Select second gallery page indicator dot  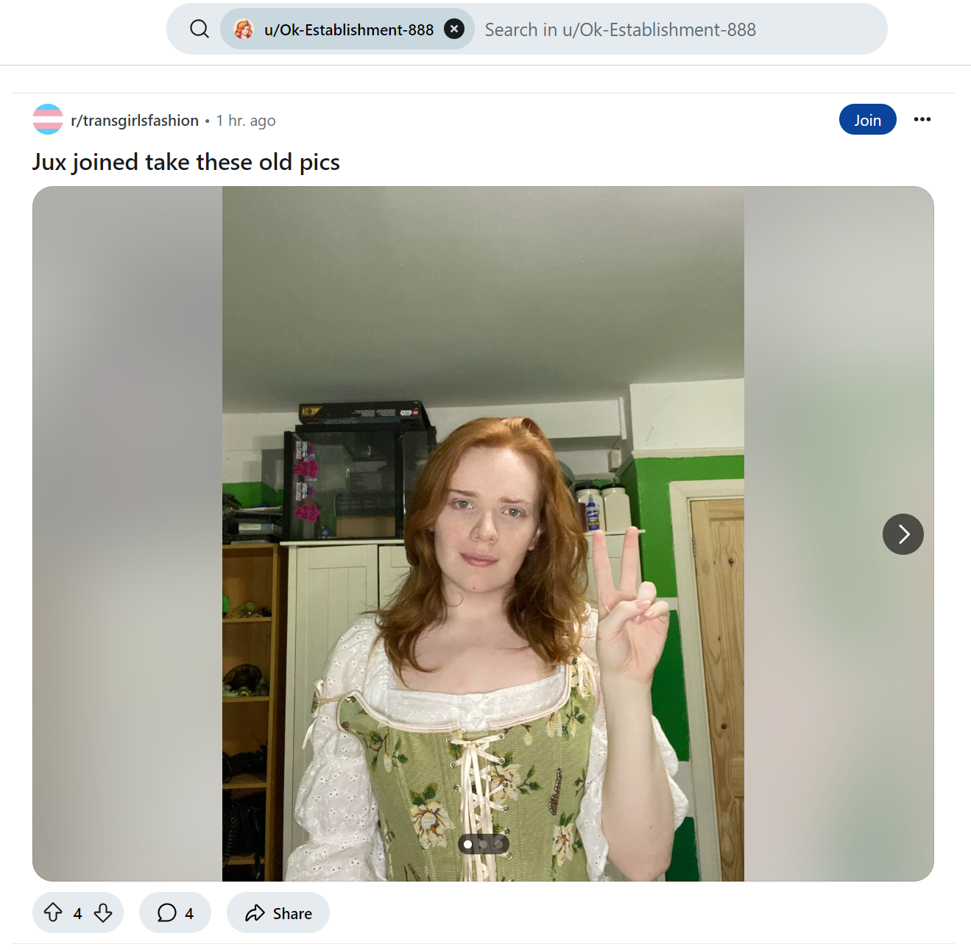coord(484,844)
